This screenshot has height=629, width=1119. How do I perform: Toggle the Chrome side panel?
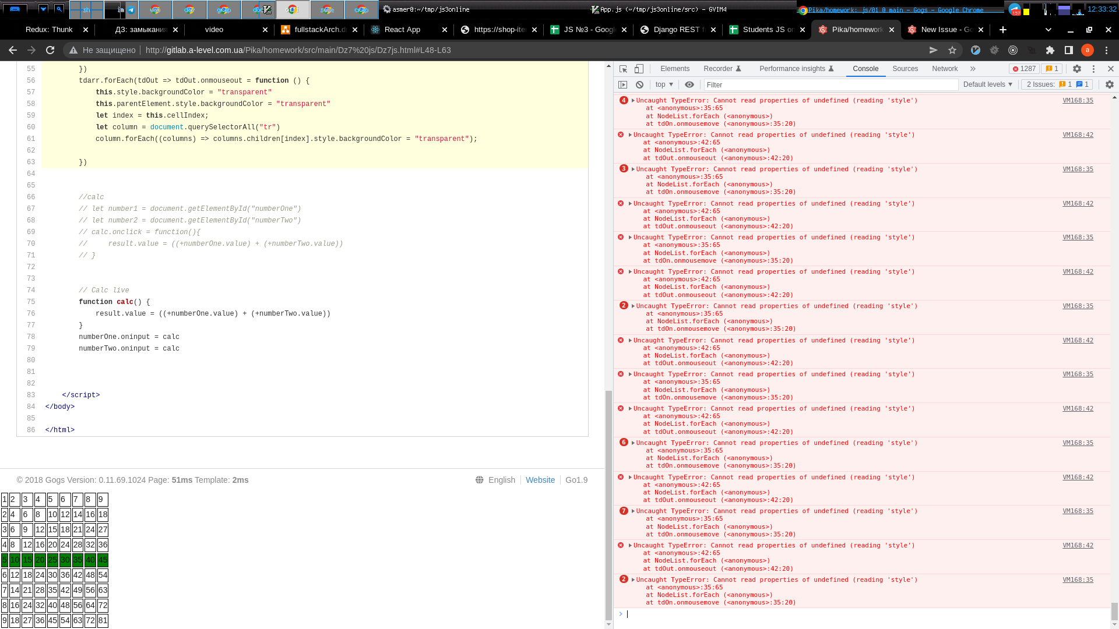coord(1069,50)
